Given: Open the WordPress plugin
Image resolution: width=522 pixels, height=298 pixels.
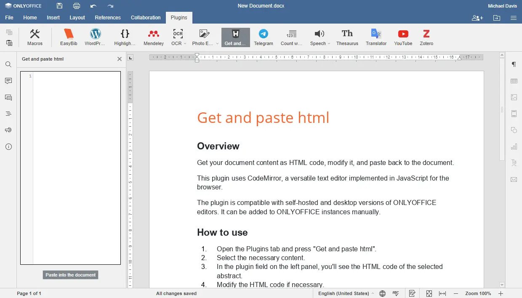Looking at the screenshot, I should [x=95, y=37].
